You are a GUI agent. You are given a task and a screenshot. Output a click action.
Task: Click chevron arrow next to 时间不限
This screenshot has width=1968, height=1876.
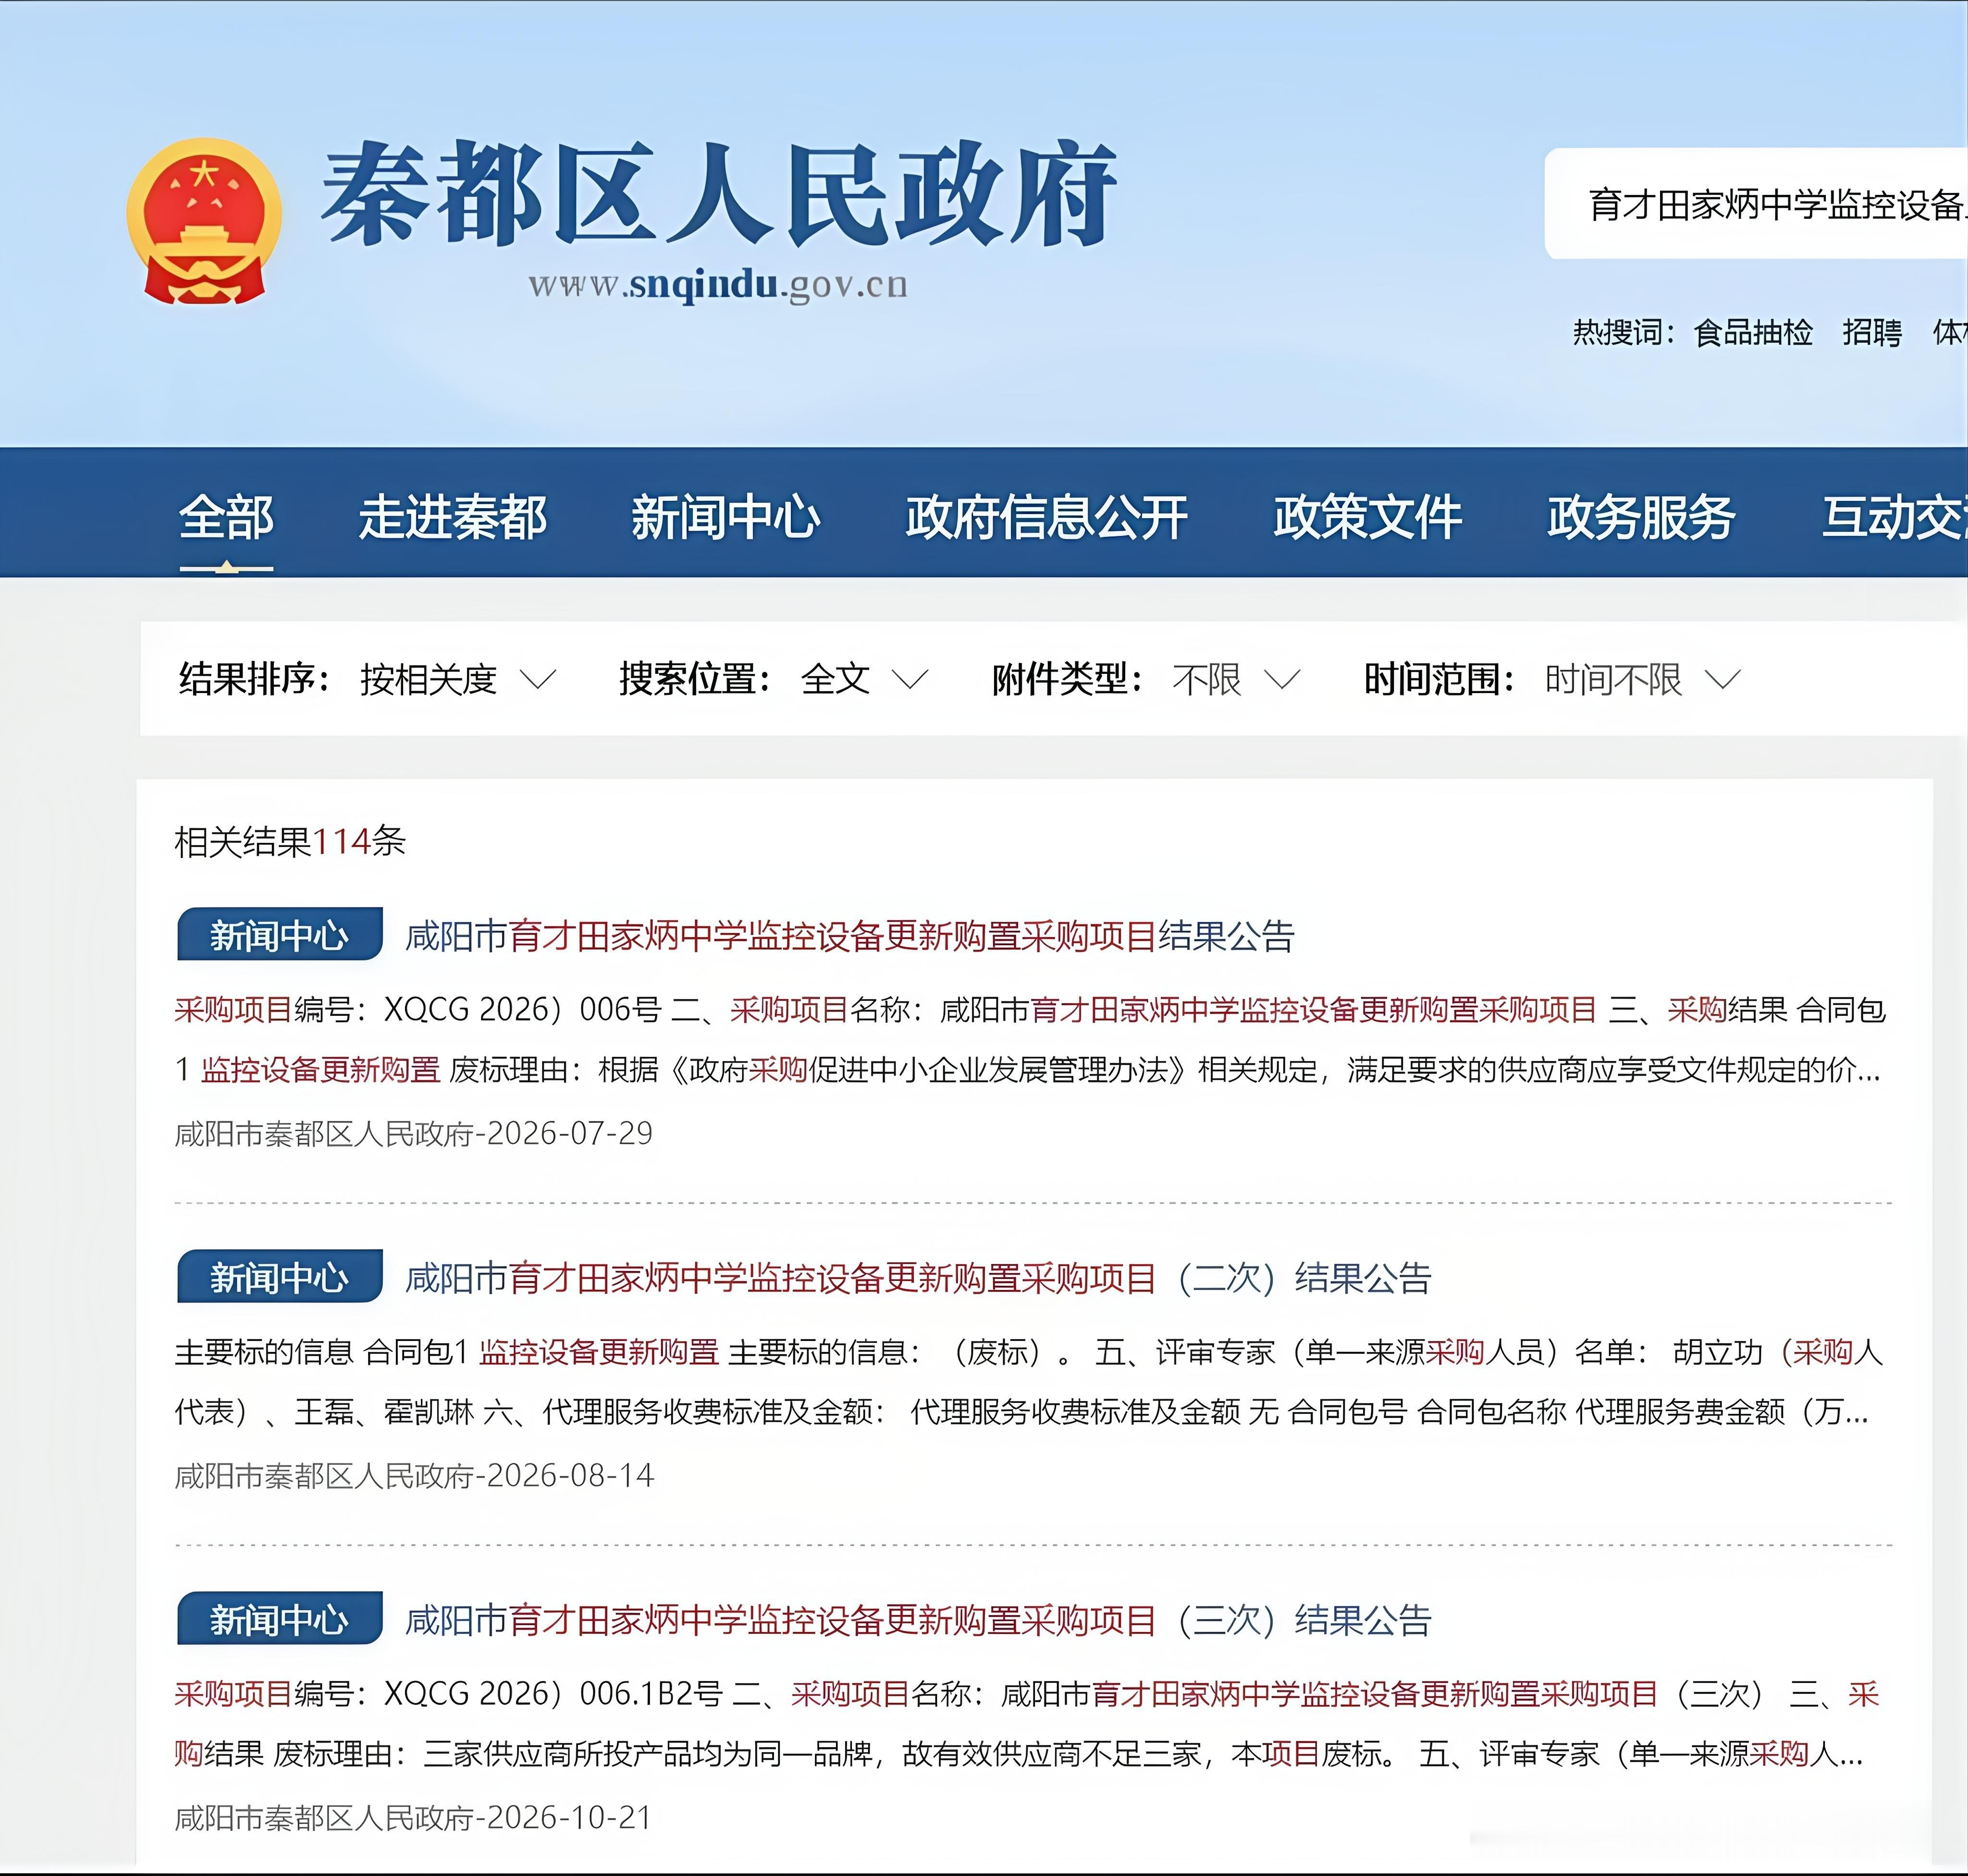point(1723,681)
